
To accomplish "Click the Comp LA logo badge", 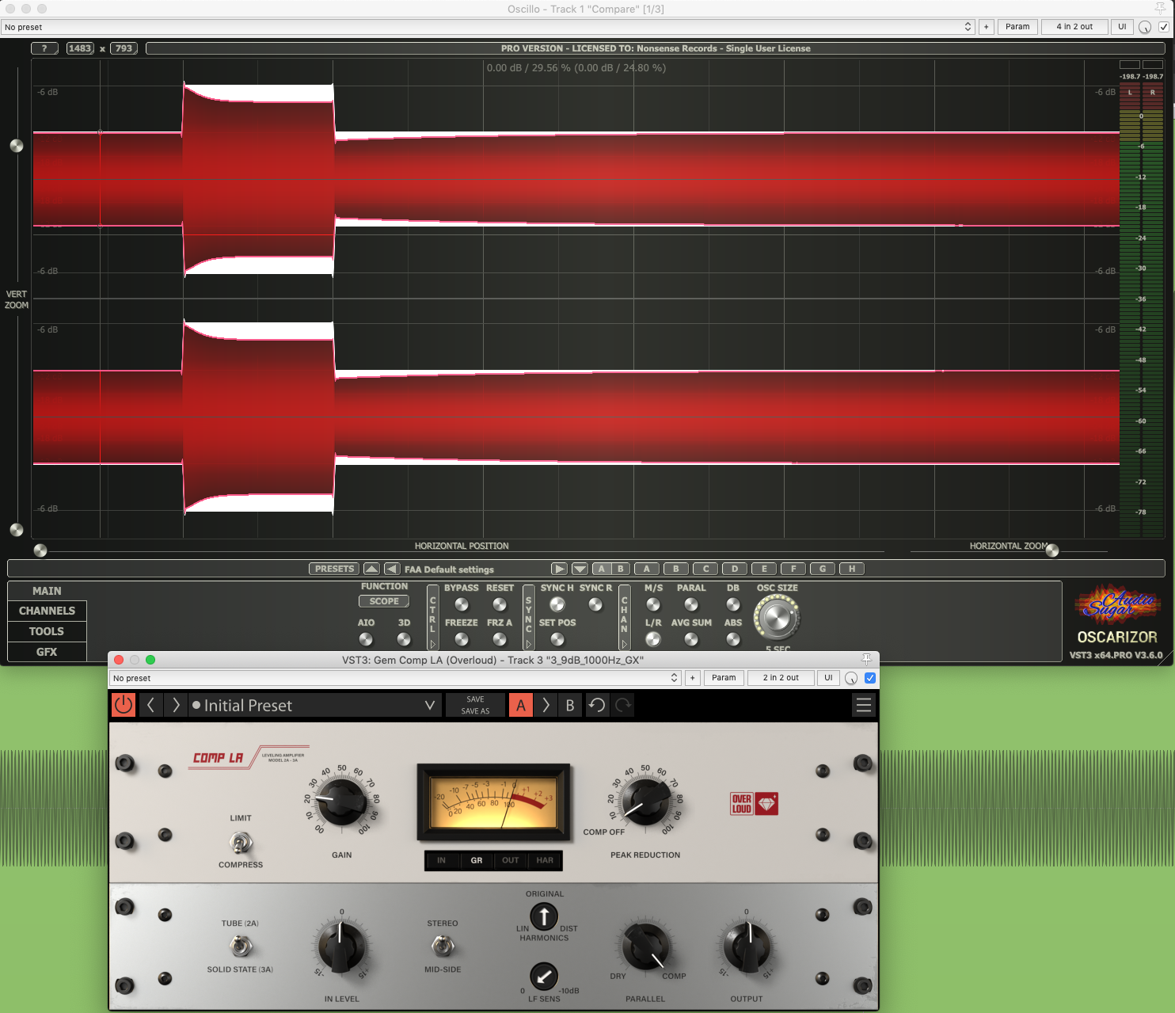I will [249, 757].
